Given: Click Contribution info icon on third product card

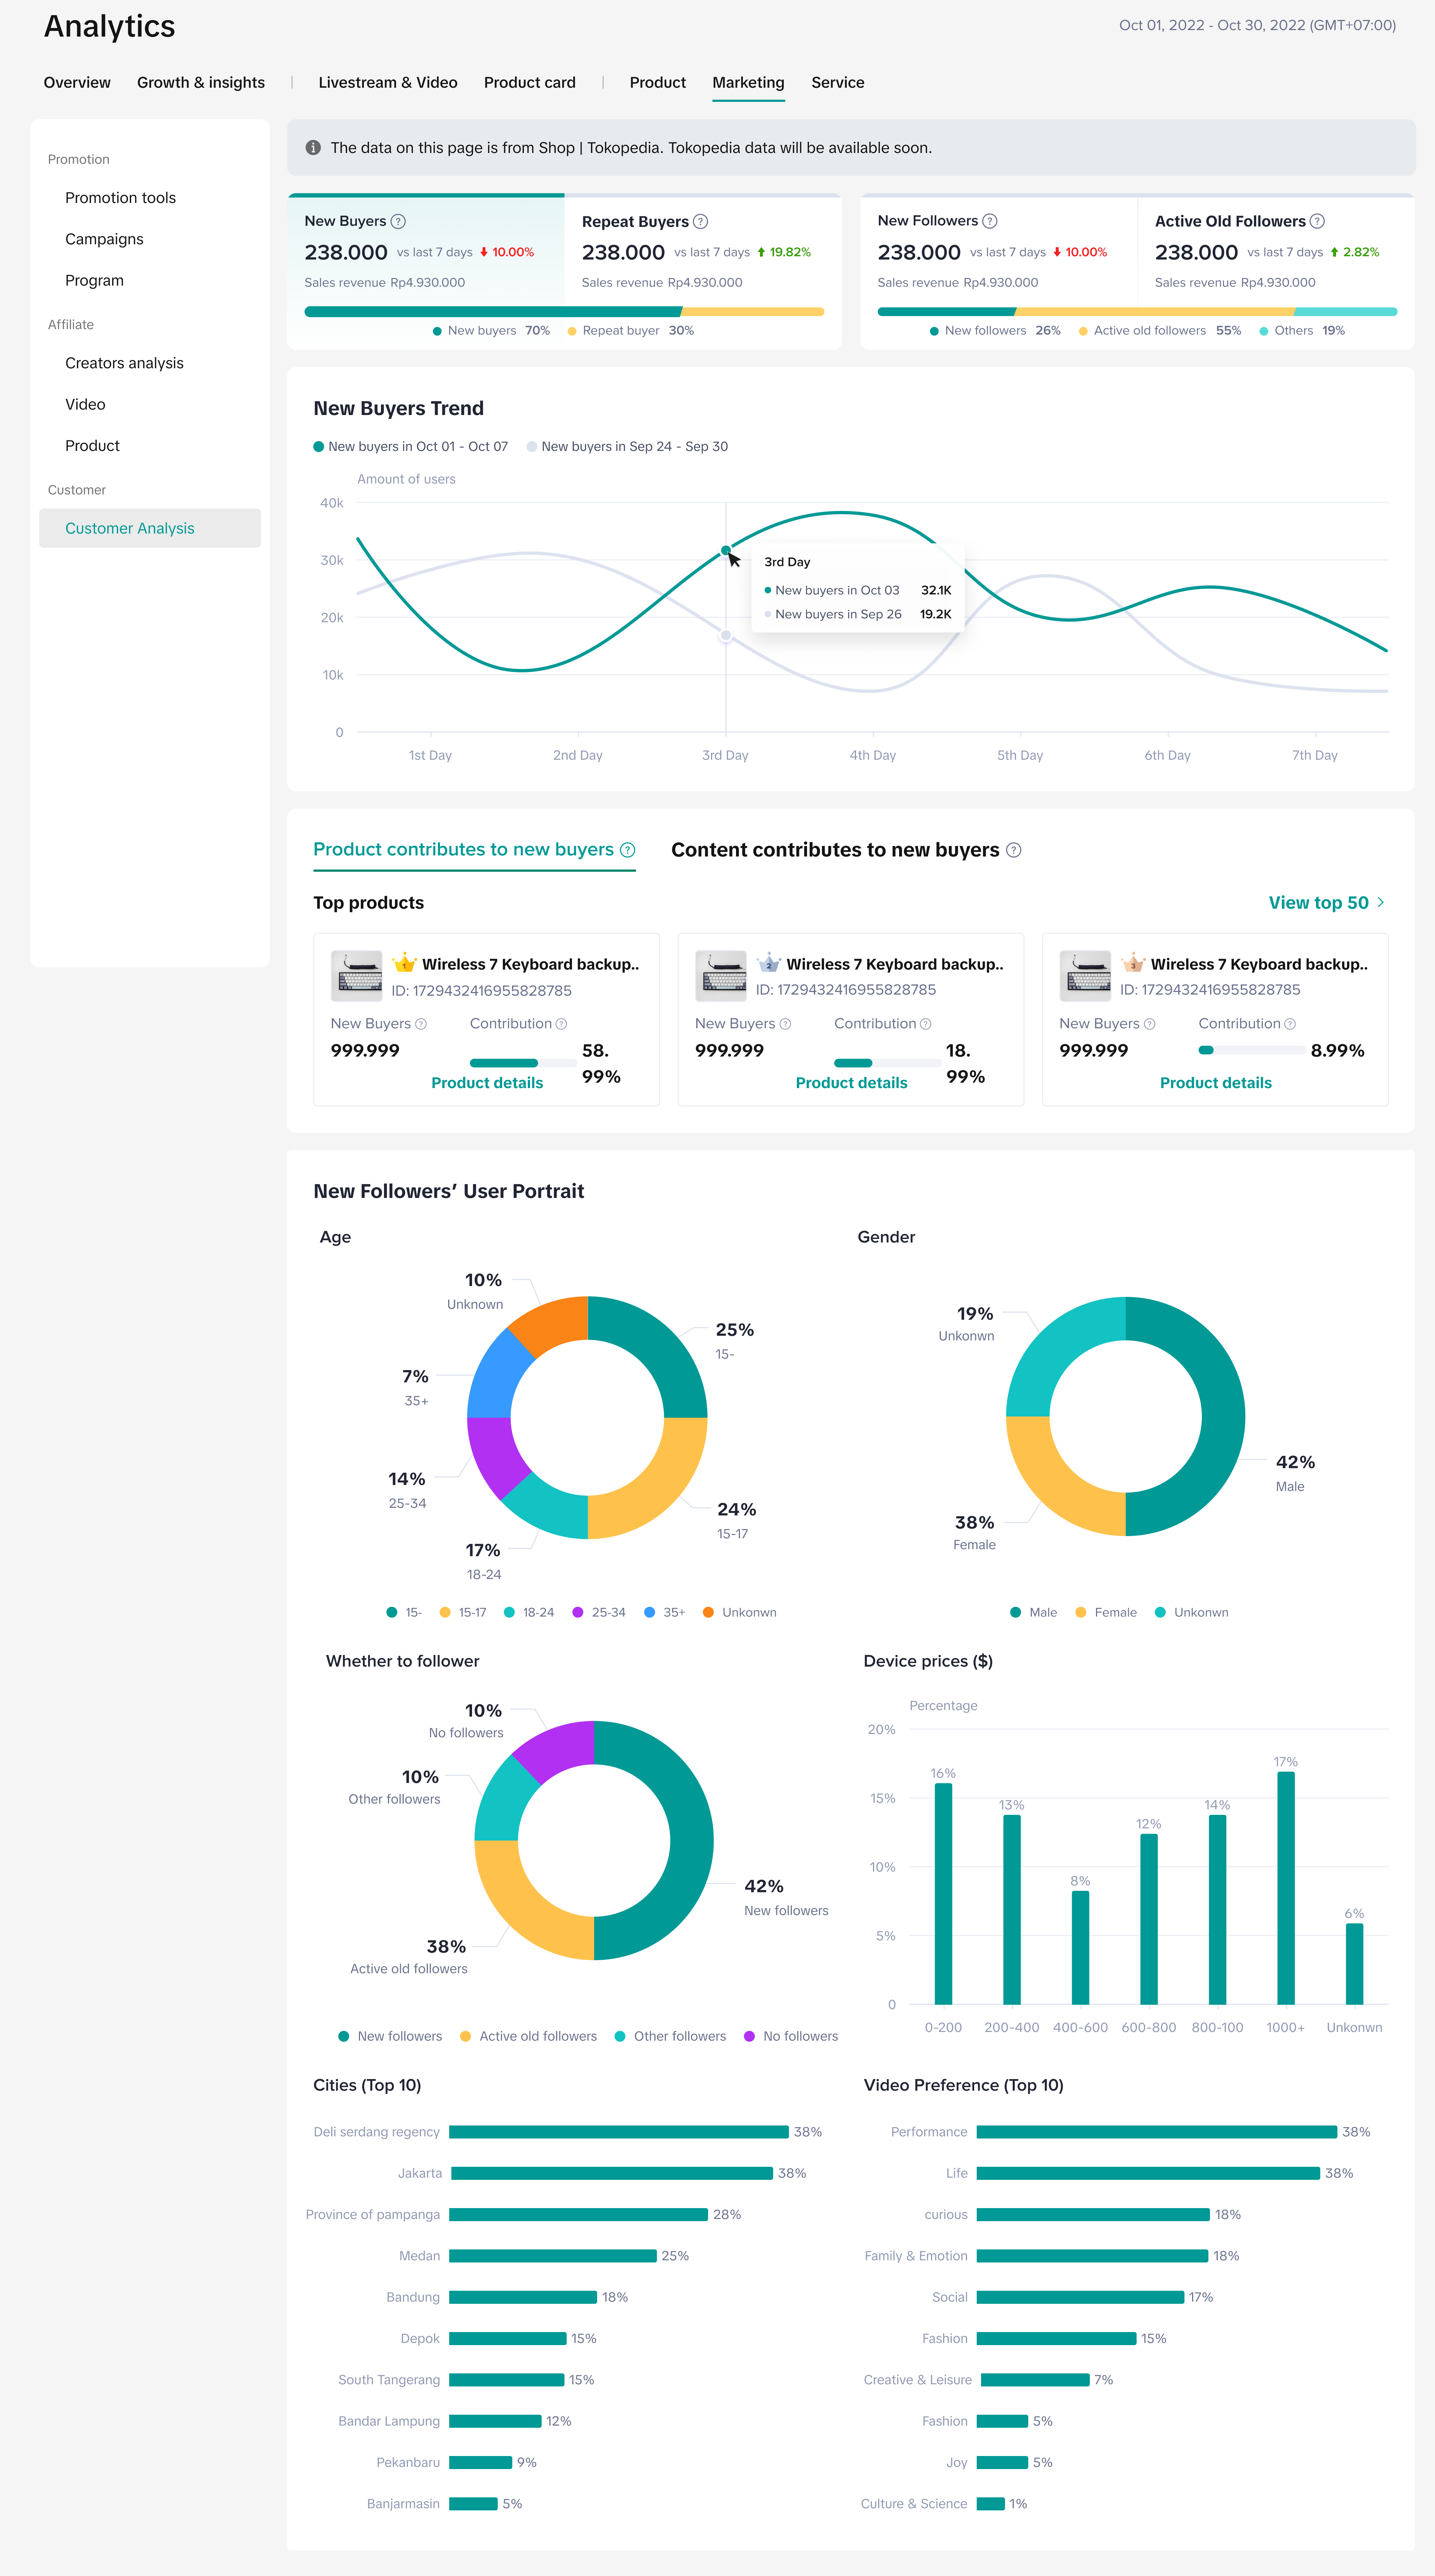Looking at the screenshot, I should (1290, 1024).
